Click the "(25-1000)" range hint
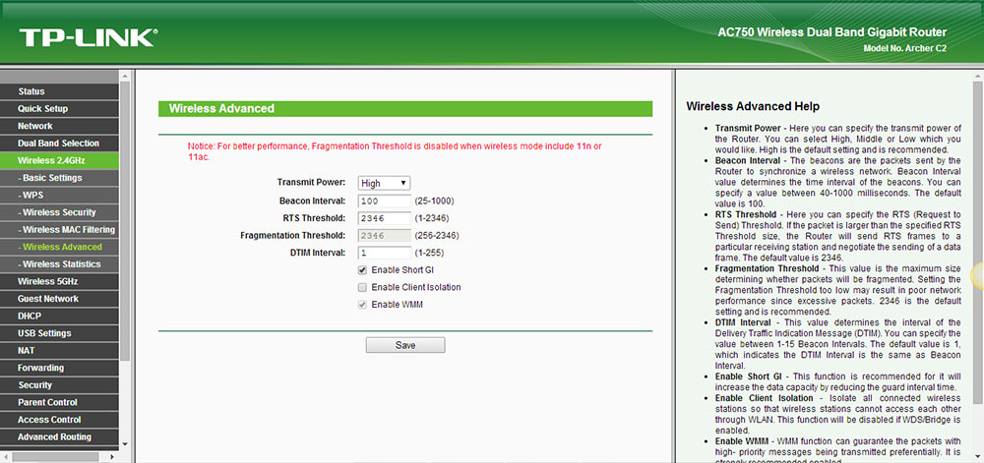984x463 pixels. tap(434, 202)
